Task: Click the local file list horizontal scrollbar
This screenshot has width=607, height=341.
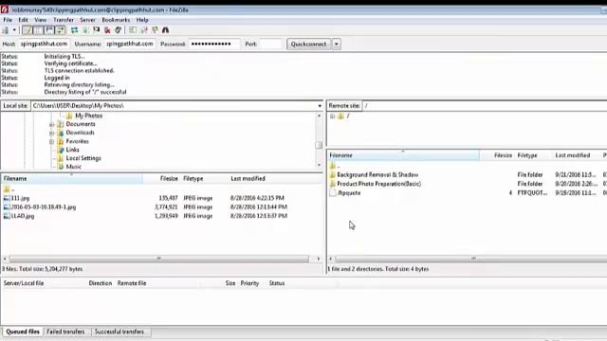Action: click(159, 259)
